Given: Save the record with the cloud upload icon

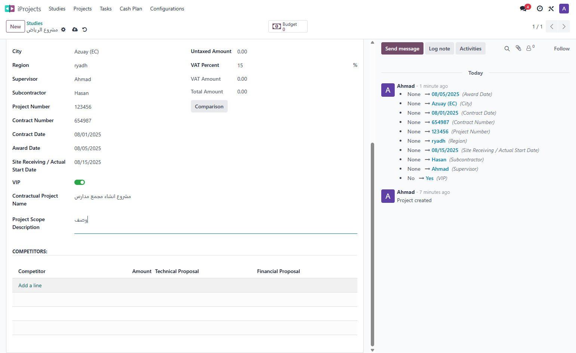Looking at the screenshot, I should (x=75, y=30).
